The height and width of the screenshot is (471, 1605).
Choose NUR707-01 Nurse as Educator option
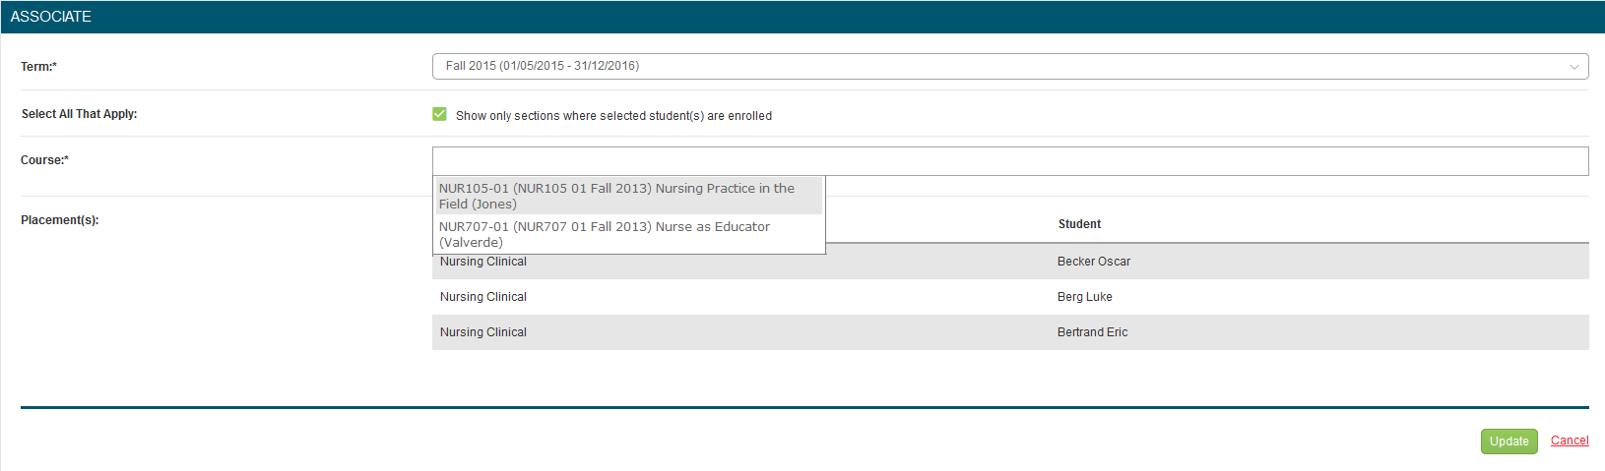click(x=628, y=234)
